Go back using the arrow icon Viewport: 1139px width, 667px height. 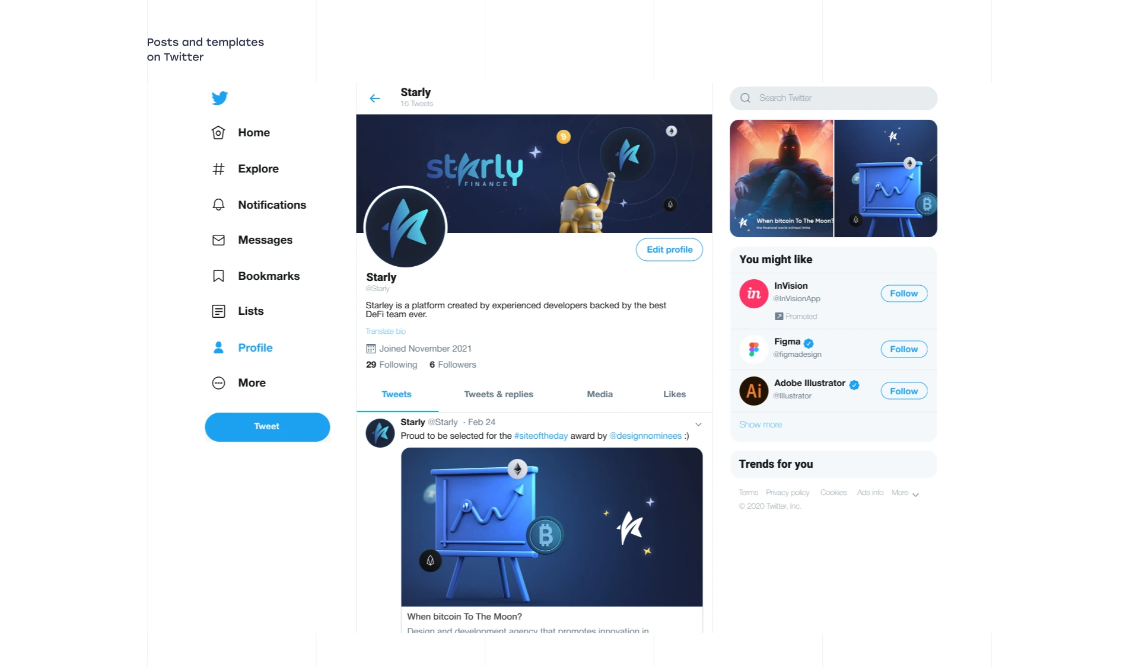pyautogui.click(x=375, y=98)
